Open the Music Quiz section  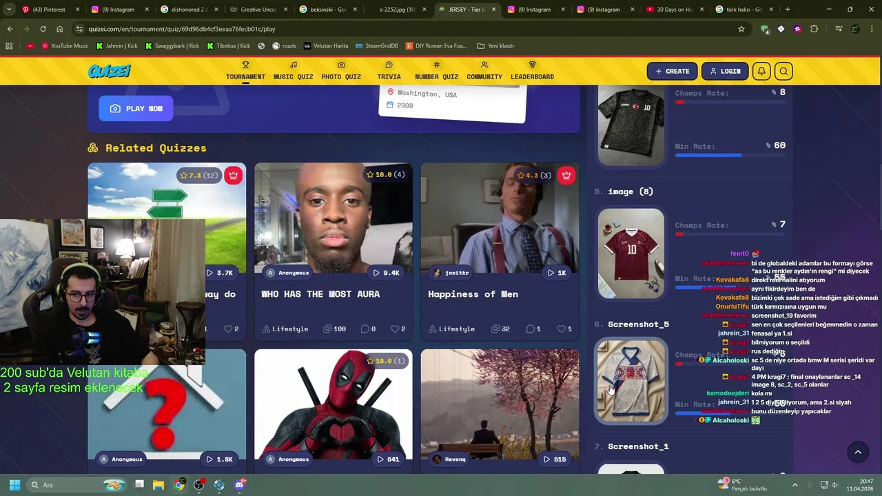[x=293, y=71]
